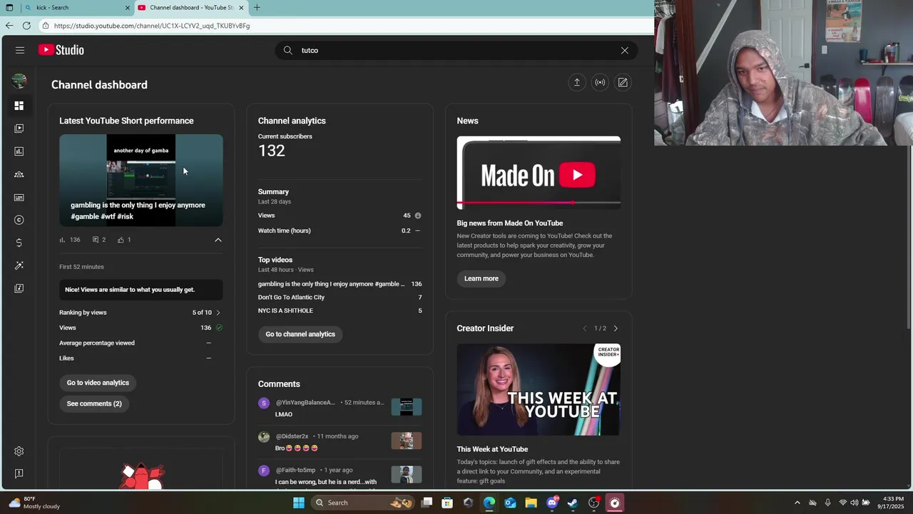Click the 5 of 10 ranking value
Viewport: 913px width, 514px height.
point(202,313)
